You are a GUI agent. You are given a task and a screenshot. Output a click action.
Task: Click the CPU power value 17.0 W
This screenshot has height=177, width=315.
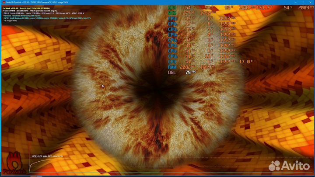[246, 62]
